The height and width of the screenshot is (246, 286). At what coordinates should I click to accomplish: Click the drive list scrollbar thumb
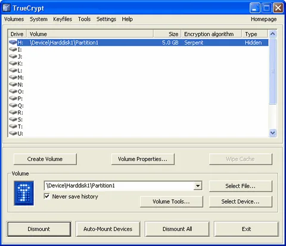pos(272,71)
